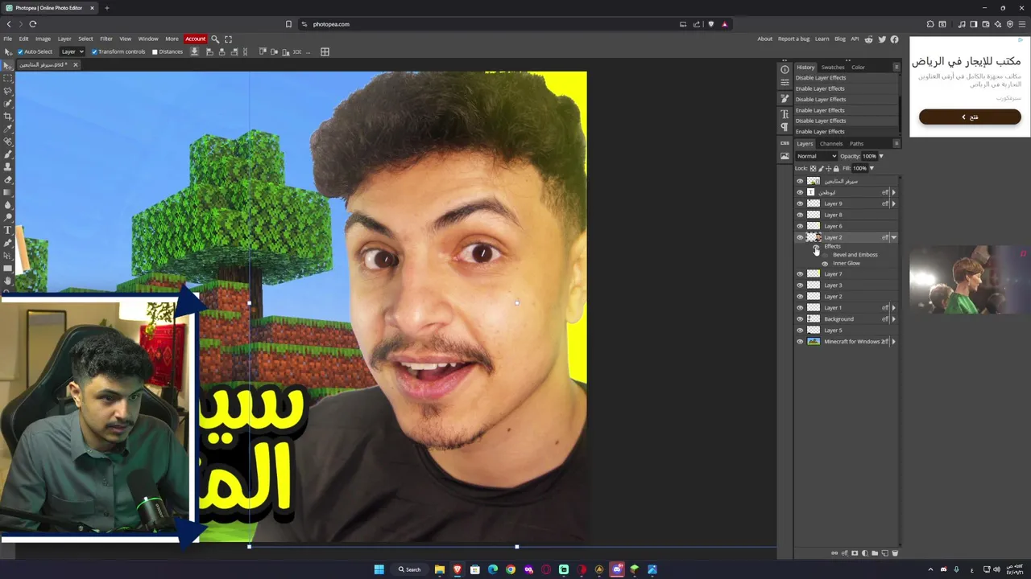Select the Lasso tool
Screen dimensions: 1031x579
tap(8, 91)
